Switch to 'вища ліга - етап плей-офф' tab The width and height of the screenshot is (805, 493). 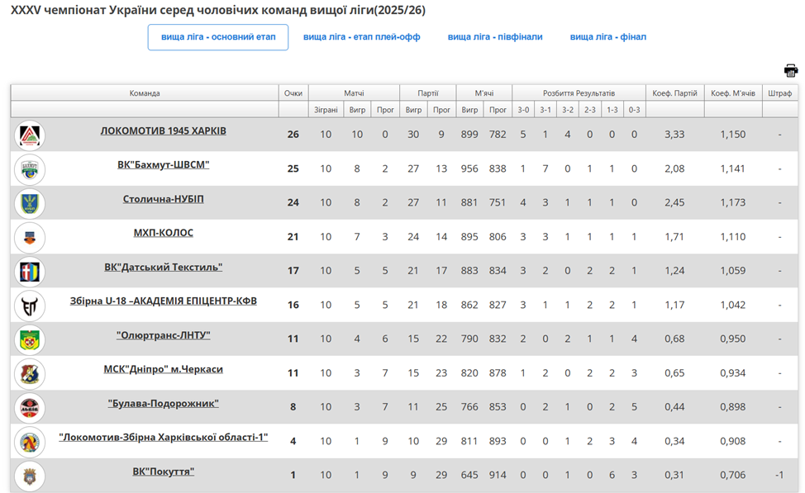[361, 37]
